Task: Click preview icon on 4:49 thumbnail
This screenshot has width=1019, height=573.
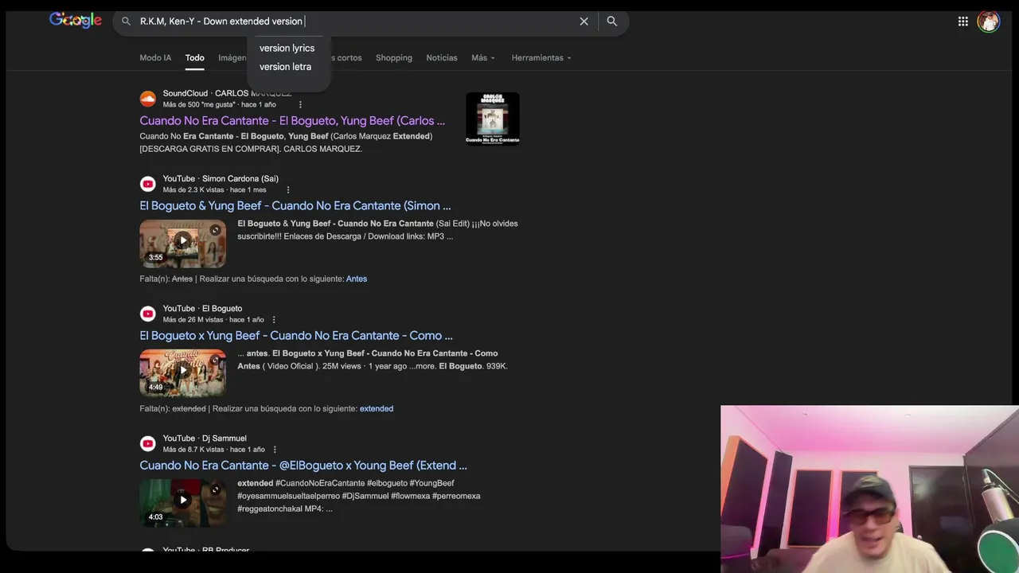Action: (215, 360)
